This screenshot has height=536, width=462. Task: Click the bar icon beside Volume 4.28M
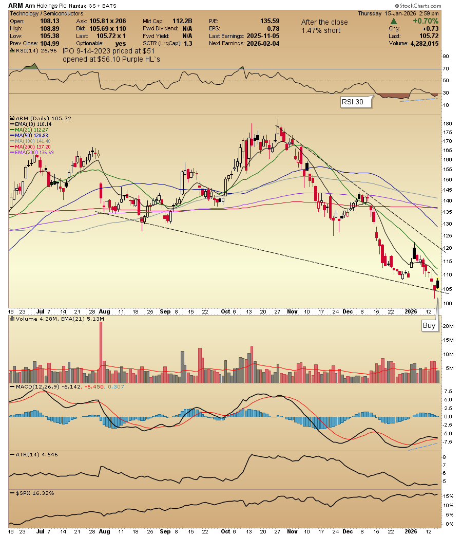click(x=12, y=319)
